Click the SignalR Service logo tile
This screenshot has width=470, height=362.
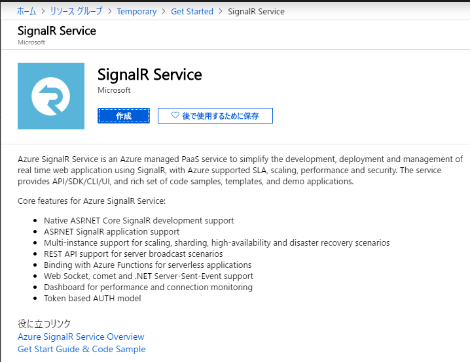(51, 96)
